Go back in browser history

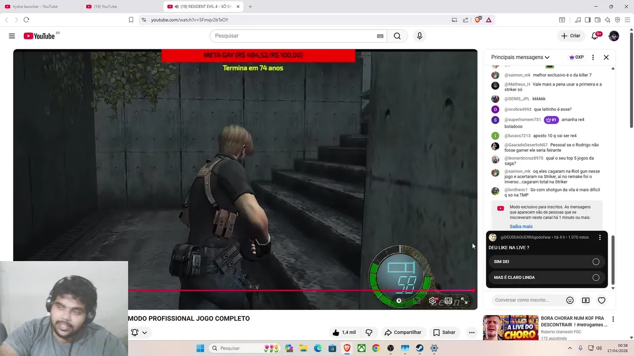(6, 20)
